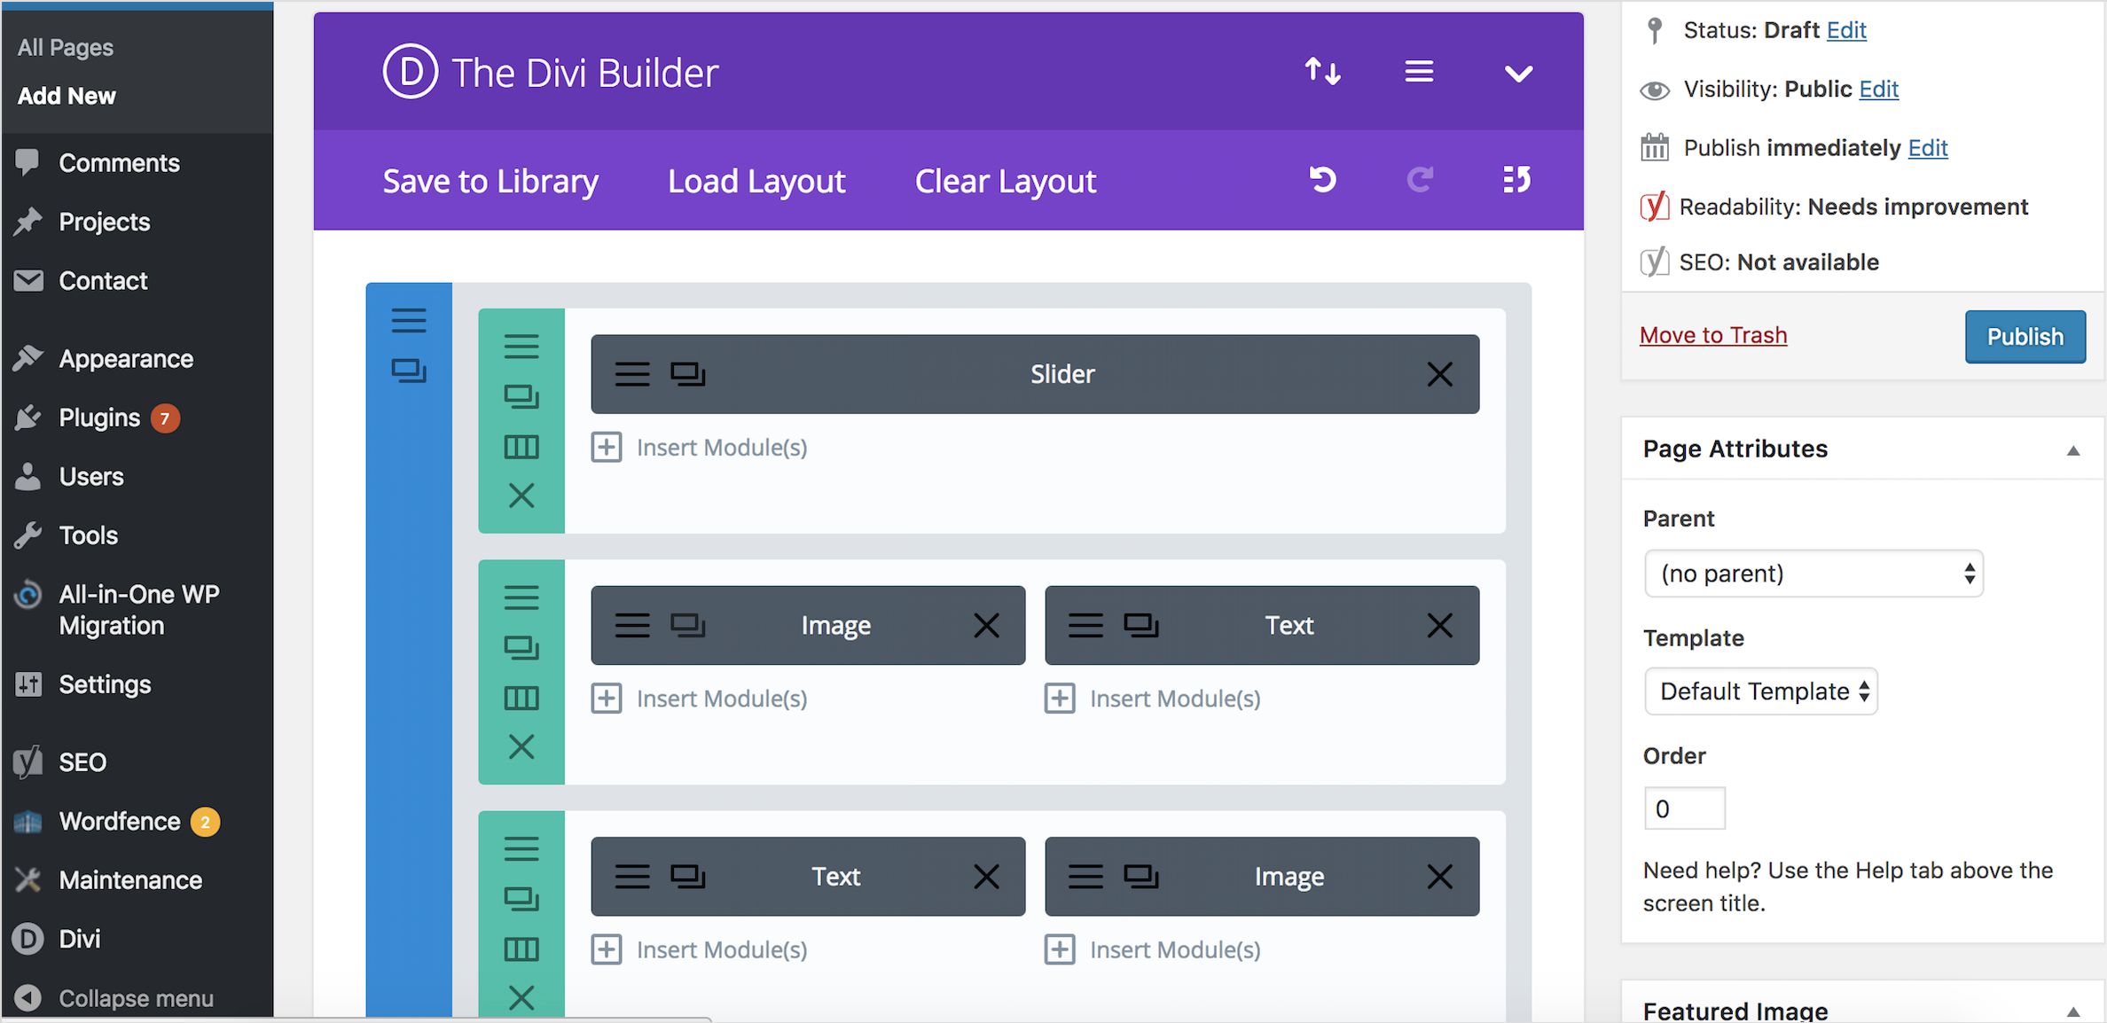This screenshot has height=1023, width=2107.
Task: Duplicate Text module in second row
Action: [x=1140, y=626]
